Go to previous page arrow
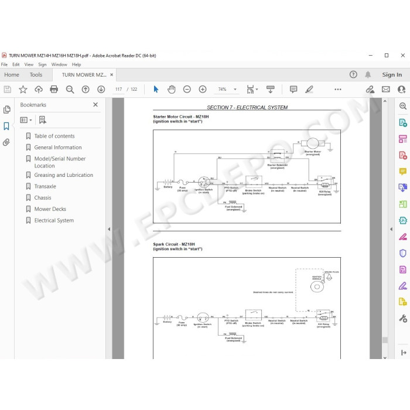The image size is (410, 410). 86,90
